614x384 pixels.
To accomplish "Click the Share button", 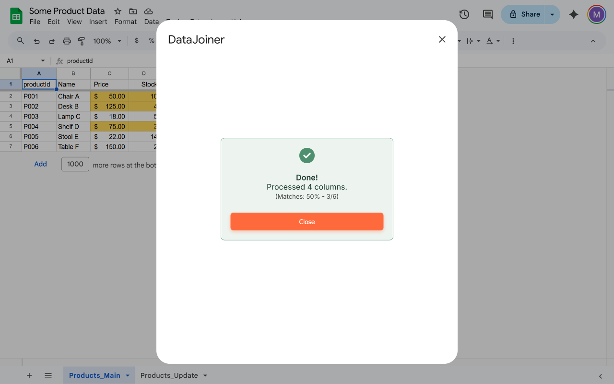I will [525, 14].
